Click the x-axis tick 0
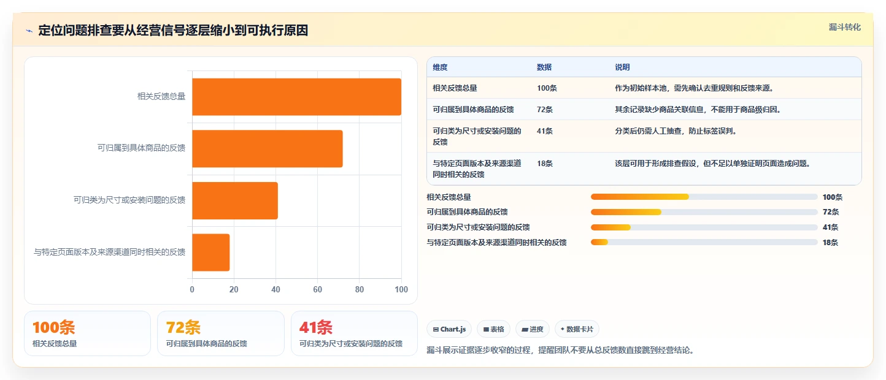Screen dimensions: 886x380 tap(192, 290)
